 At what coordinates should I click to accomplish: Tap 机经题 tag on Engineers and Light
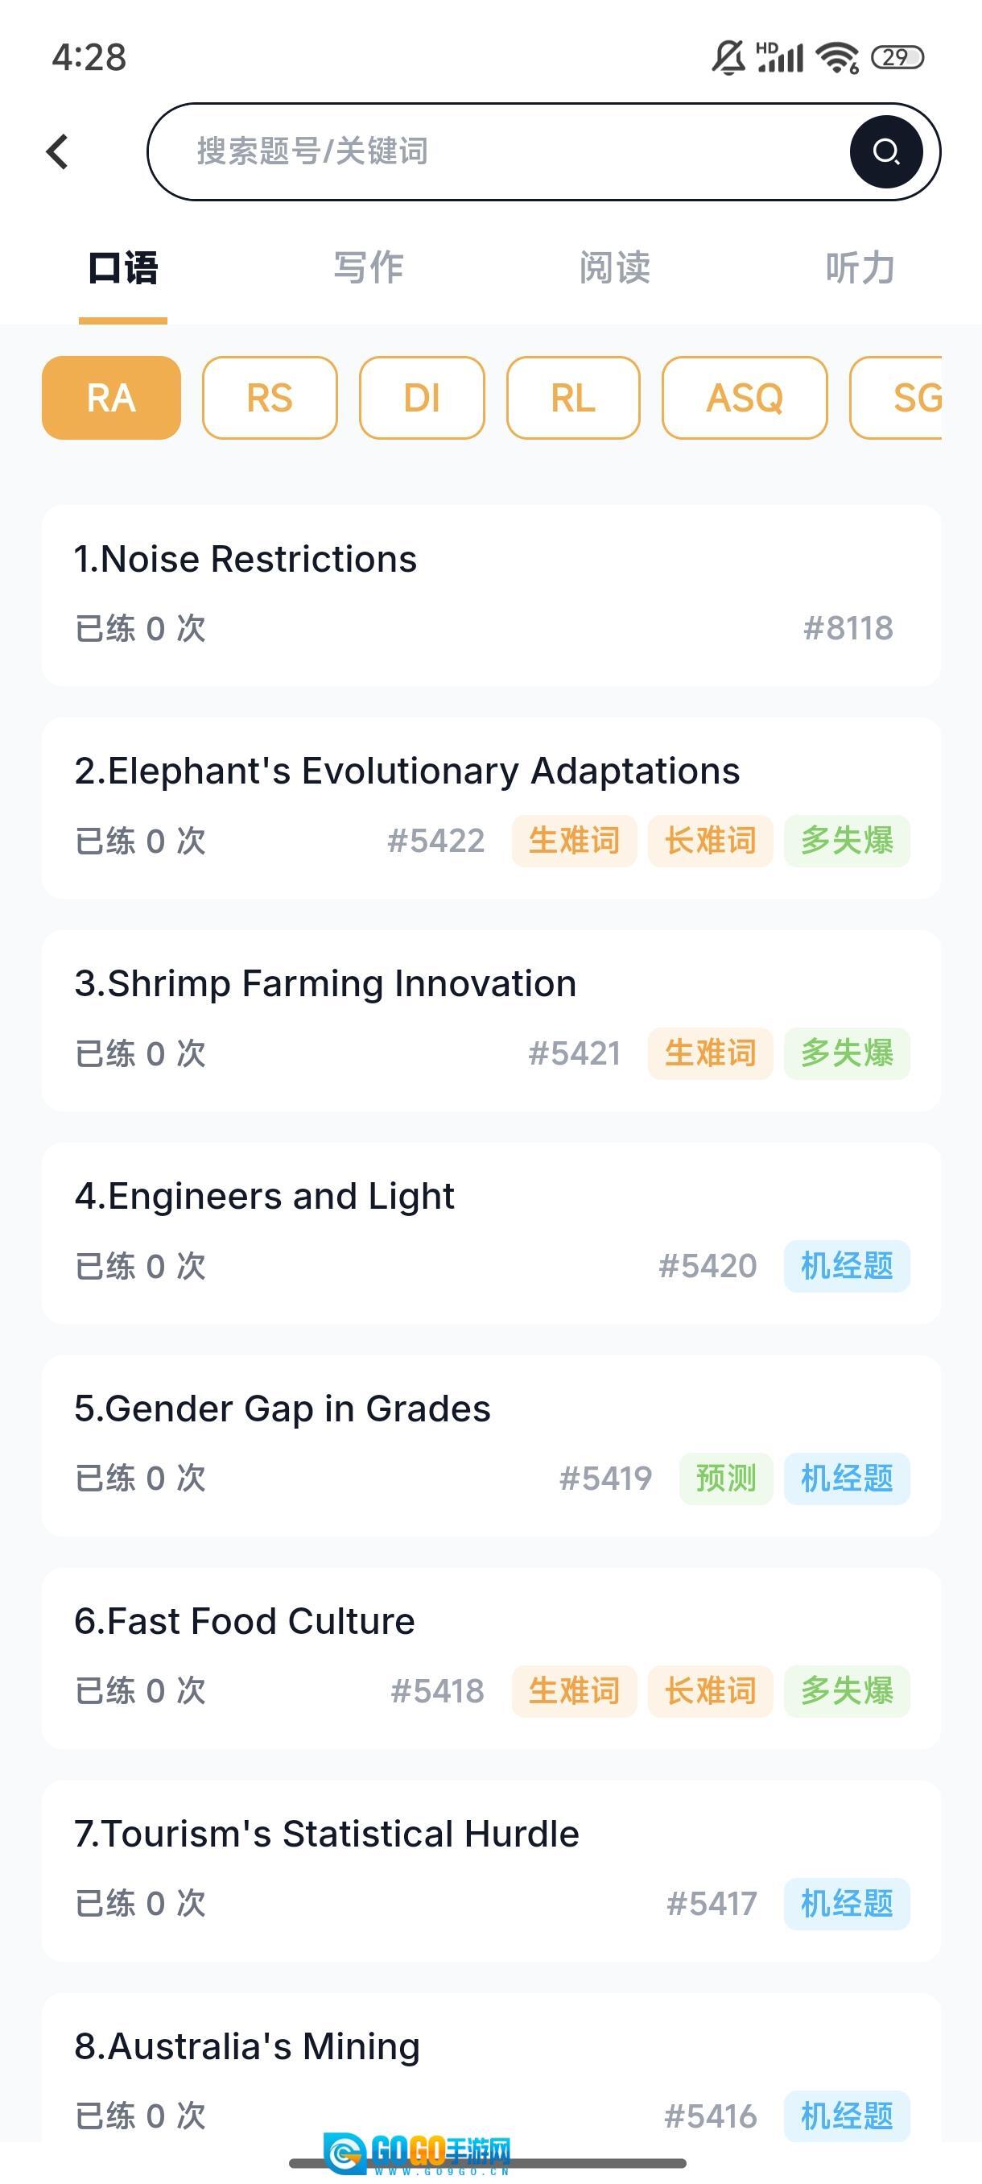[847, 1266]
